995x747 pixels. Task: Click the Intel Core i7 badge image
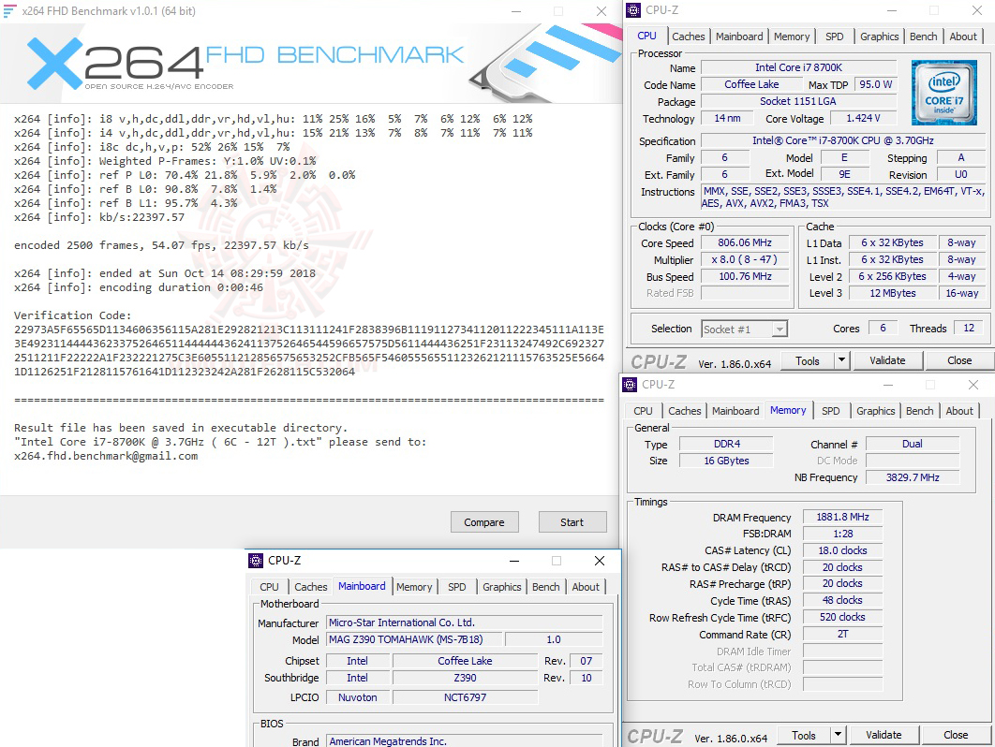[x=943, y=93]
